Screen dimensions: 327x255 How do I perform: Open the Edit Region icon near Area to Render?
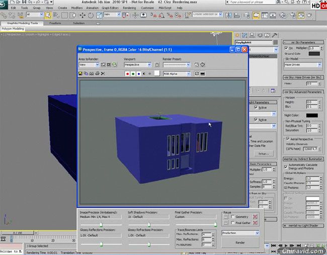[103, 65]
